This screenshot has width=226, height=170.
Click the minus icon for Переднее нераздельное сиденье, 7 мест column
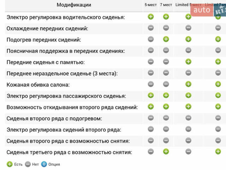point(166,73)
